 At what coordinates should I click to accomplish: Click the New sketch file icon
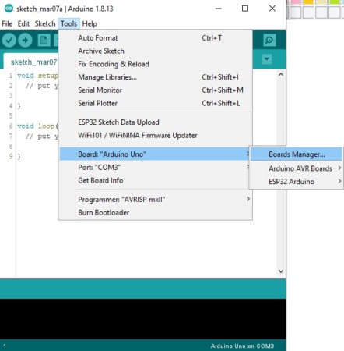click(44, 41)
